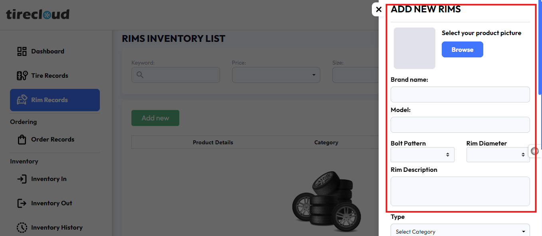Go to Order Records page
542x236 pixels.
point(53,140)
